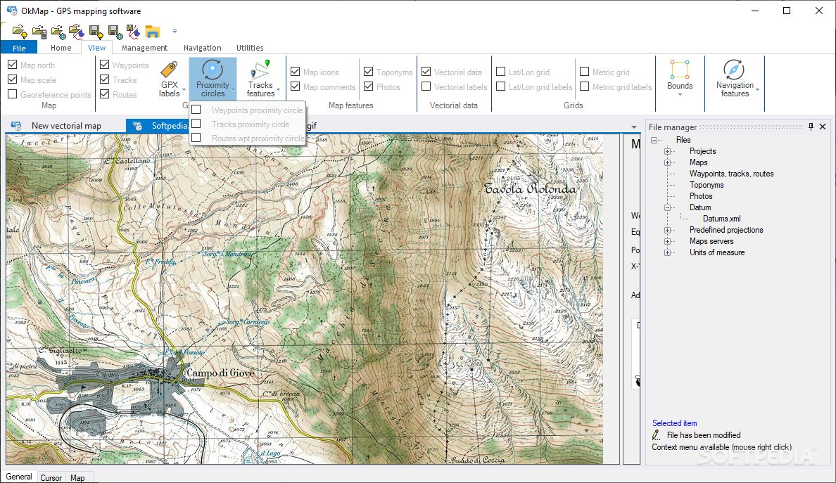Expand the Units of measure node
This screenshot has height=483, width=836.
click(x=667, y=252)
